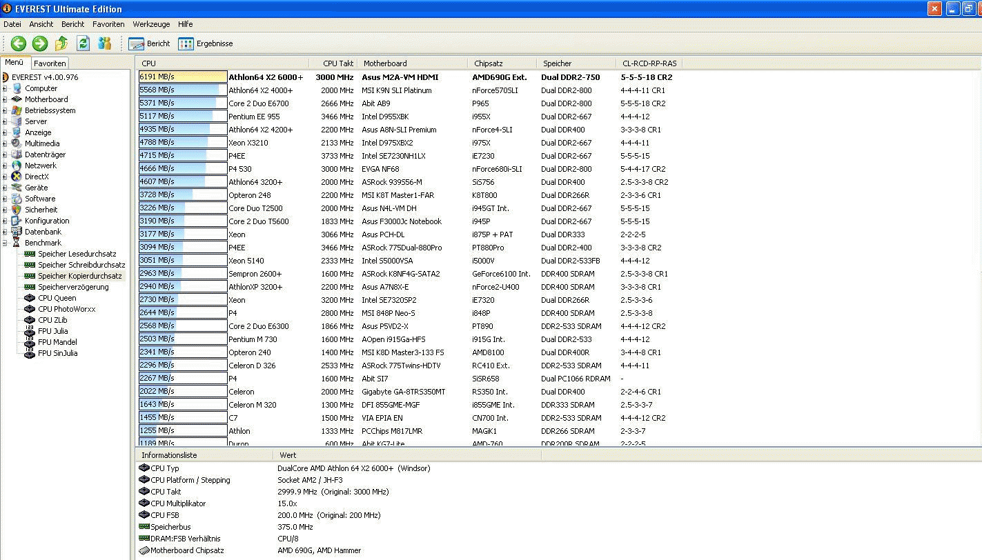The image size is (982, 560).
Task: Open the Favoriten menu
Action: click(x=109, y=24)
